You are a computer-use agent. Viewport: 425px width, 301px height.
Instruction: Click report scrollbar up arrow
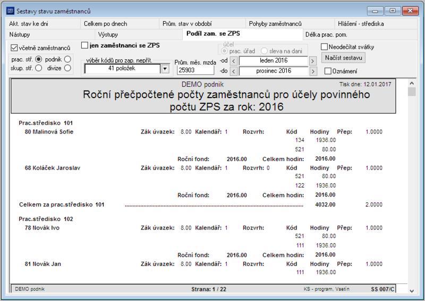[412, 83]
